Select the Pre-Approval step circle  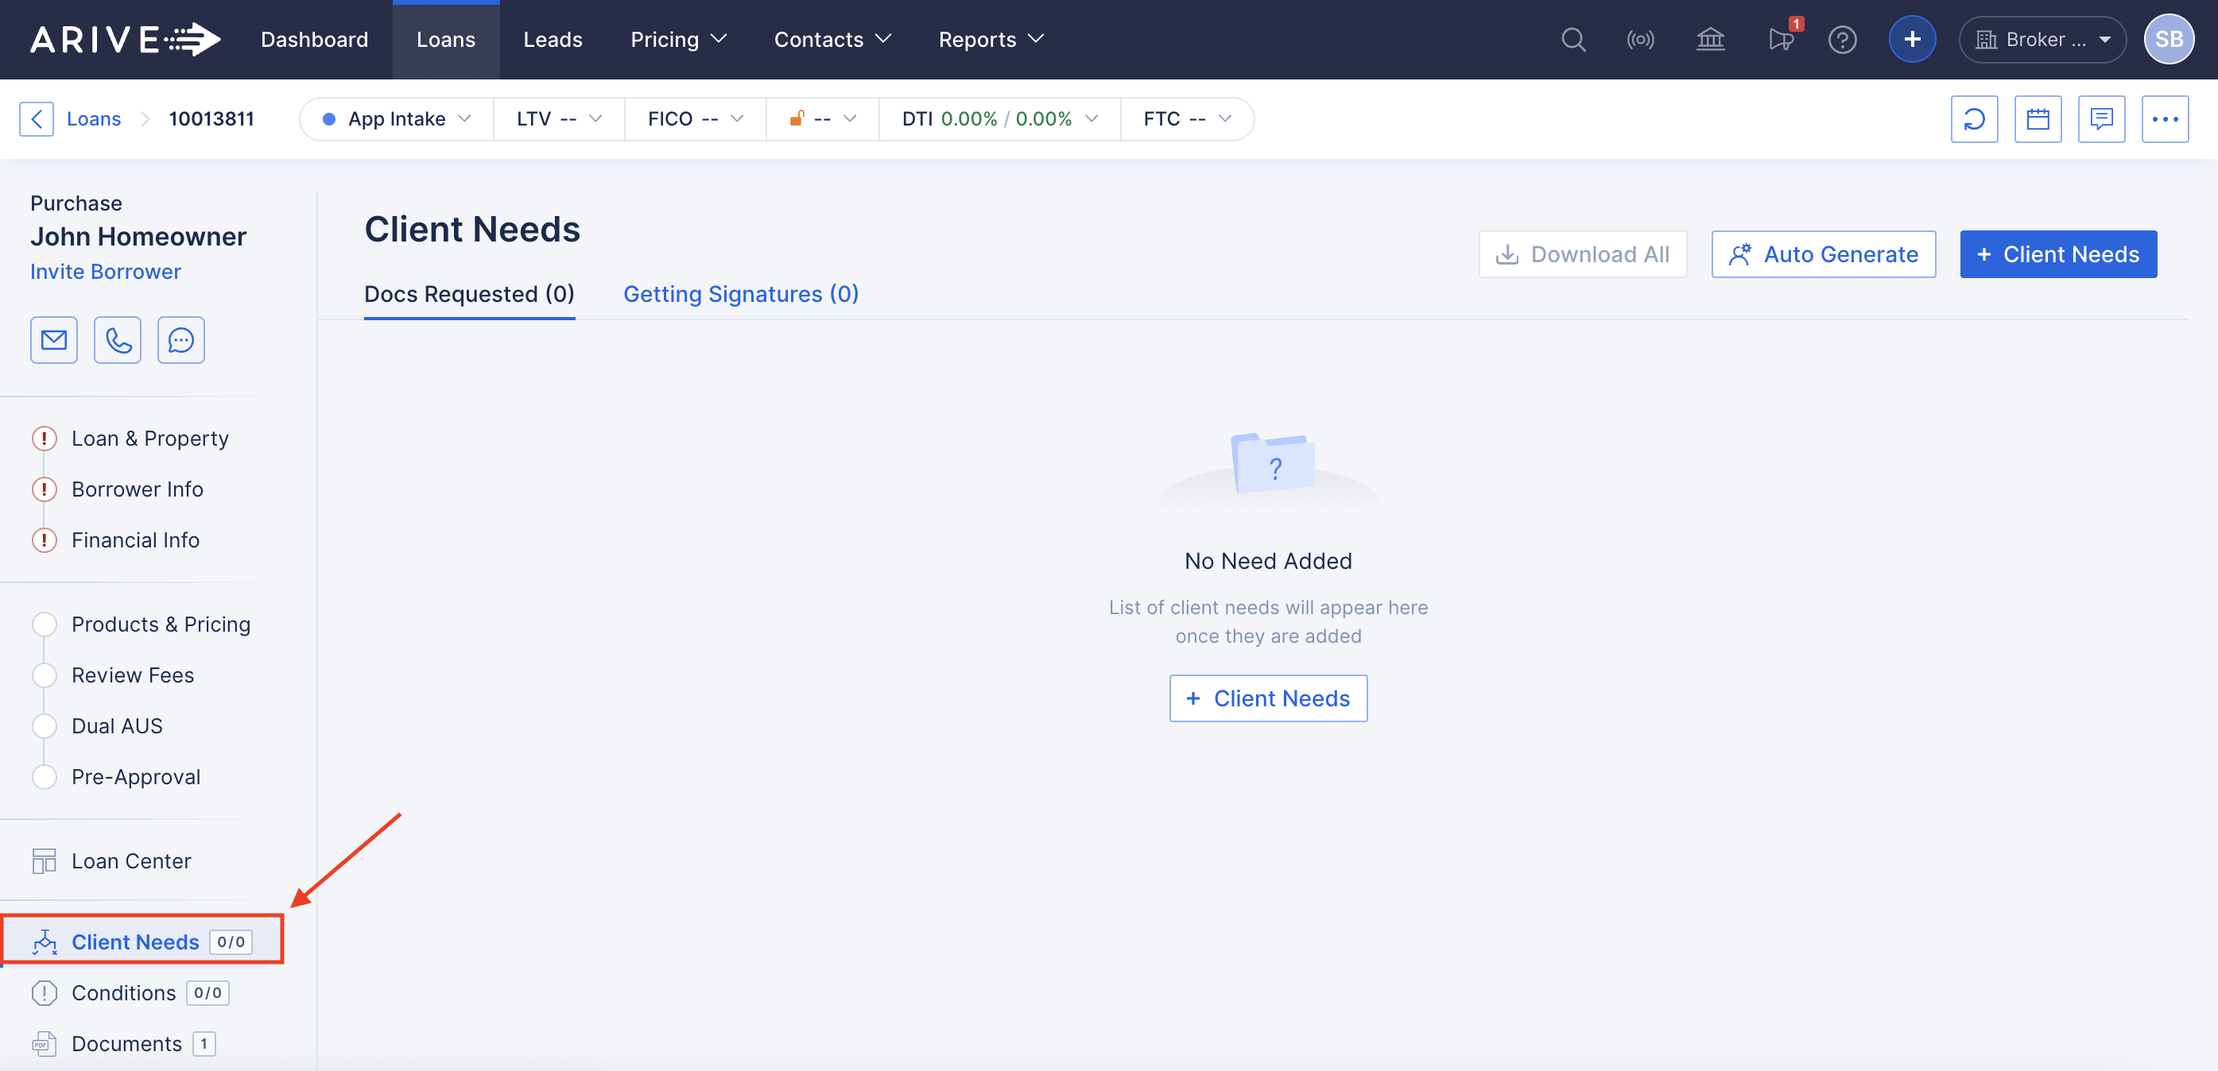pos(44,776)
